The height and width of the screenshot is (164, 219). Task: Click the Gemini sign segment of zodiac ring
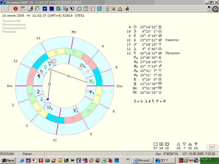(x=56, y=52)
